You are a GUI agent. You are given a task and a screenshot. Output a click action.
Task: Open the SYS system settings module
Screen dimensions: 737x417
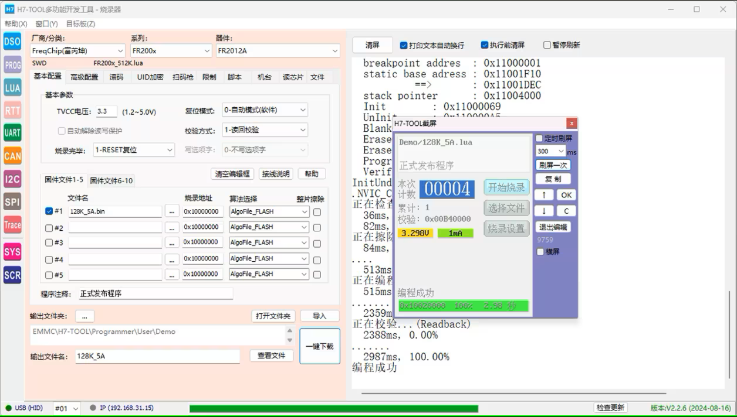coord(12,252)
